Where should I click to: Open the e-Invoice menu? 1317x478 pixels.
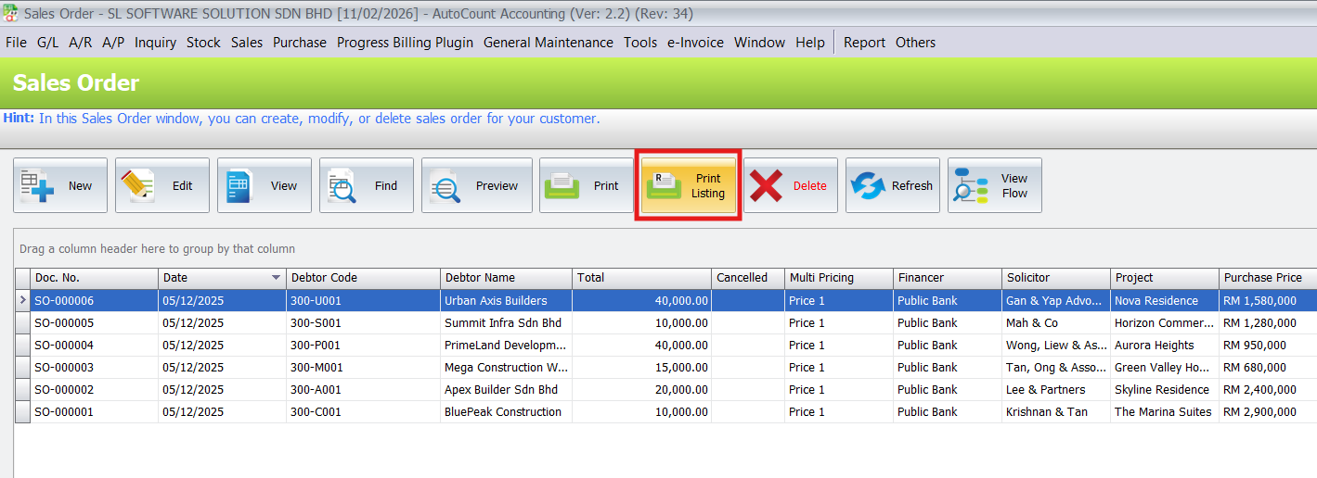tap(695, 43)
